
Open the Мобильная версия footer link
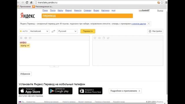(x=51, y=102)
